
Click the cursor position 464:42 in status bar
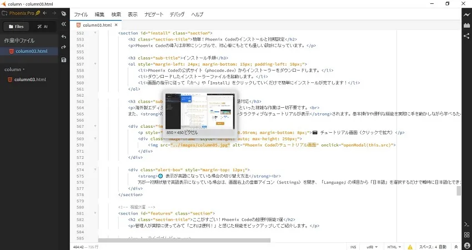(x=78, y=247)
